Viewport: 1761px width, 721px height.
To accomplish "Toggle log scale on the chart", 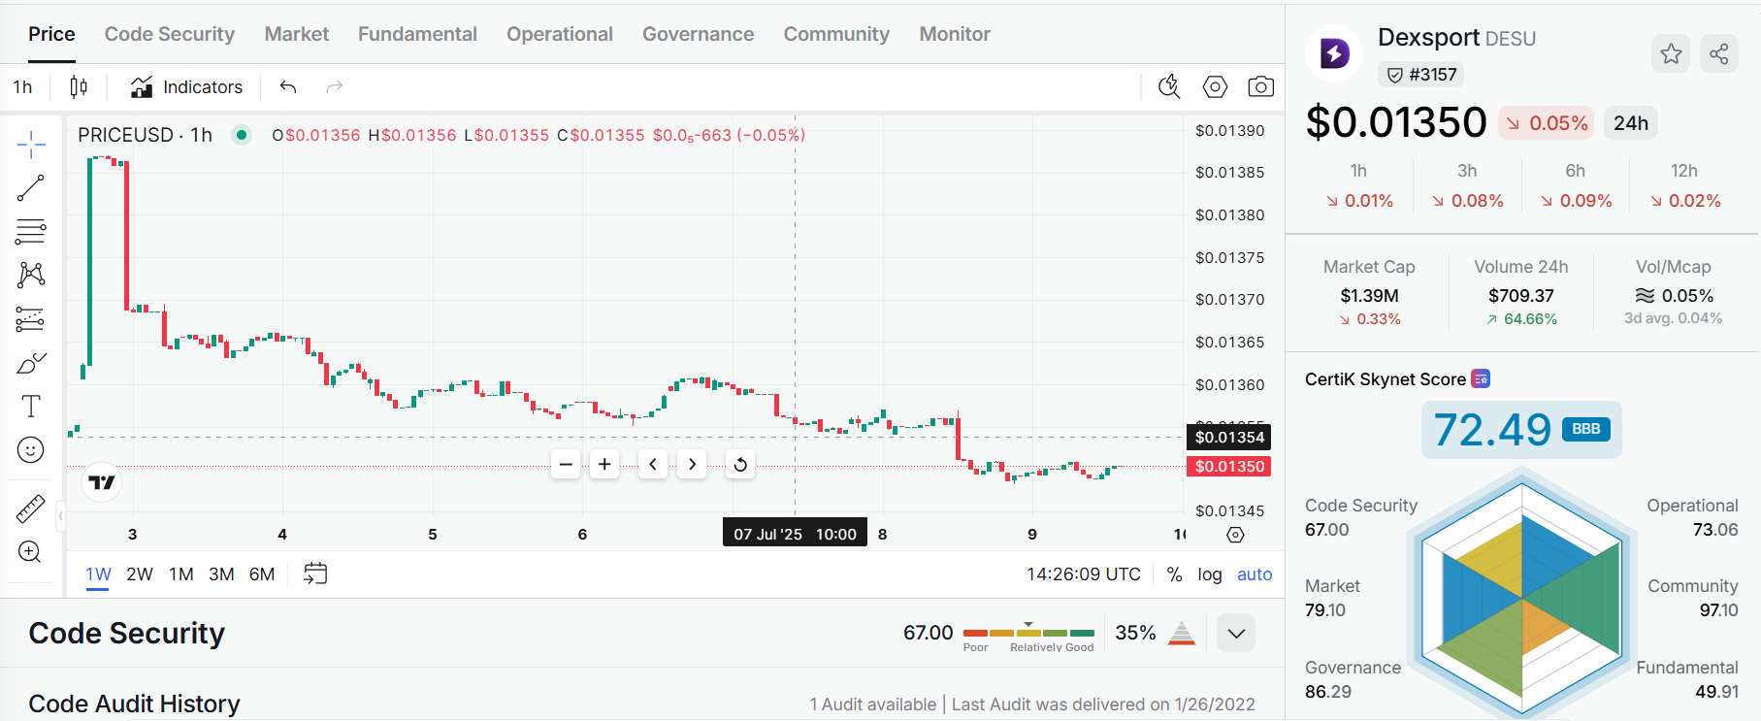I will [1209, 574].
